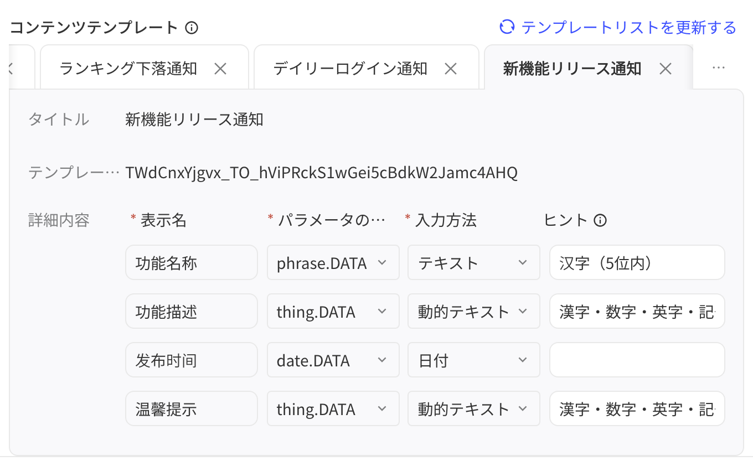The width and height of the screenshot is (753, 466).
Task: Click the truncated テンプレー… label
Action: pyautogui.click(x=74, y=173)
